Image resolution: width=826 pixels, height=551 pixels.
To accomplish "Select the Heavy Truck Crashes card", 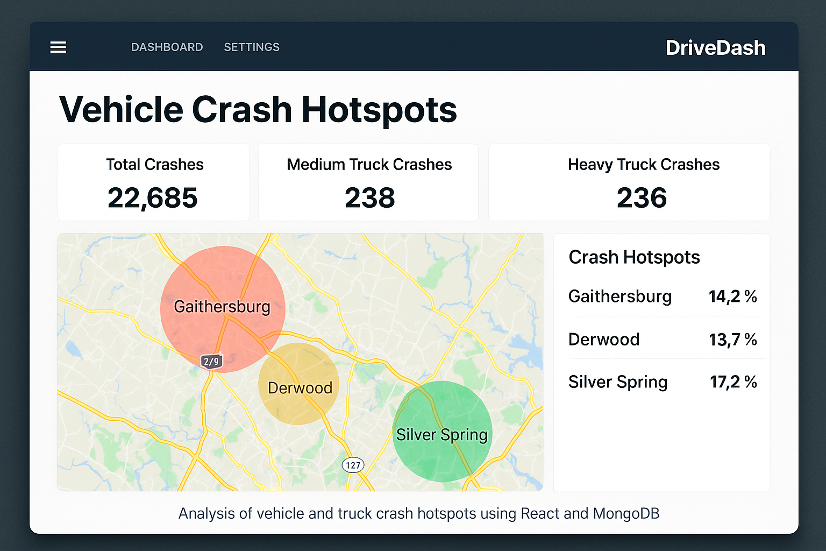I will click(x=629, y=182).
